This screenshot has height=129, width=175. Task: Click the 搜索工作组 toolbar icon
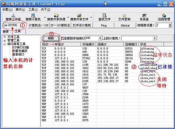(x=13, y=17)
